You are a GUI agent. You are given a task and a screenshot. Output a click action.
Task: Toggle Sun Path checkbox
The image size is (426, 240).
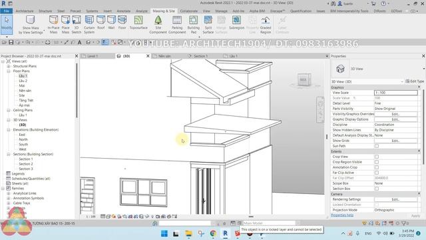click(377, 146)
